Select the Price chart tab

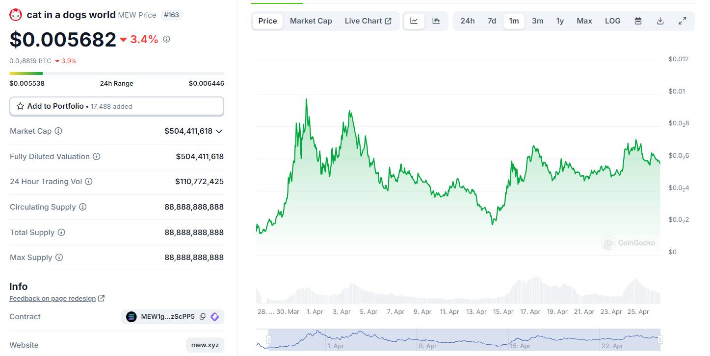268,21
